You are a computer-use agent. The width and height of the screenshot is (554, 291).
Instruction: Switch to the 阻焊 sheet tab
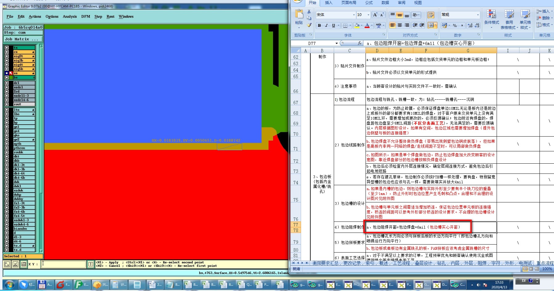pos(482,263)
